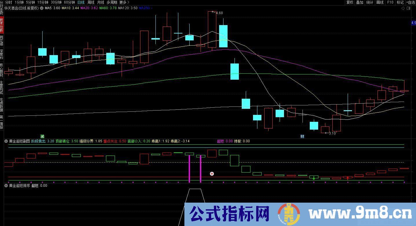Expand the 黄金超短排序 indicator dropdown
Image resolution: width=416 pixels, height=226 pixels.
click(x=6, y=186)
